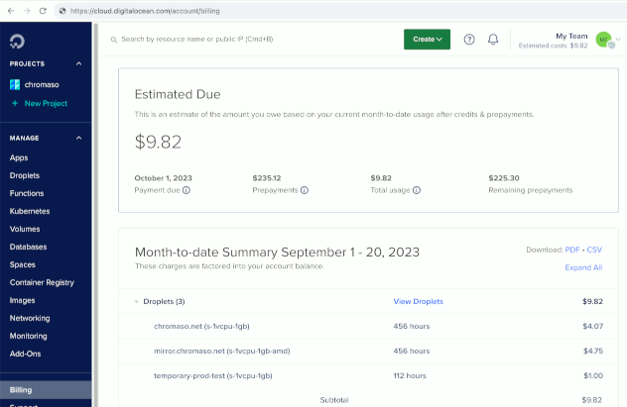The image size is (627, 407).
Task: Go back with the browser back arrow
Action: point(11,11)
